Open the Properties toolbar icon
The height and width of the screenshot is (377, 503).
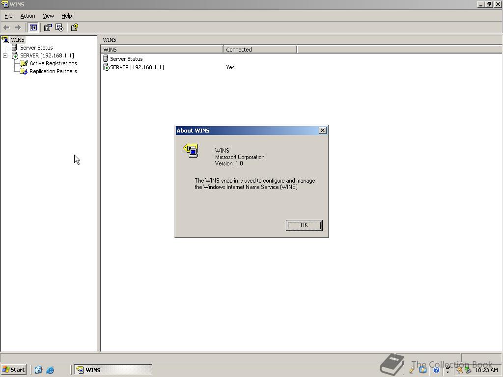(48, 27)
